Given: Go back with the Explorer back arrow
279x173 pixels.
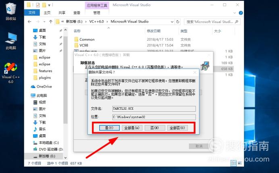Looking at the screenshot, I should (x=29, y=22).
